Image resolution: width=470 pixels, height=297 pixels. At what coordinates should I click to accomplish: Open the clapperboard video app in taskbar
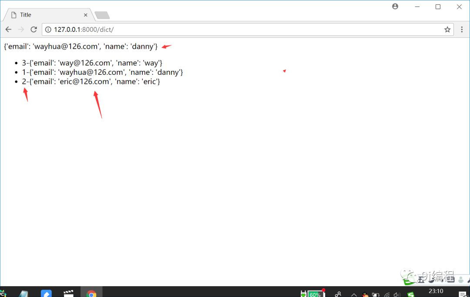(69, 294)
